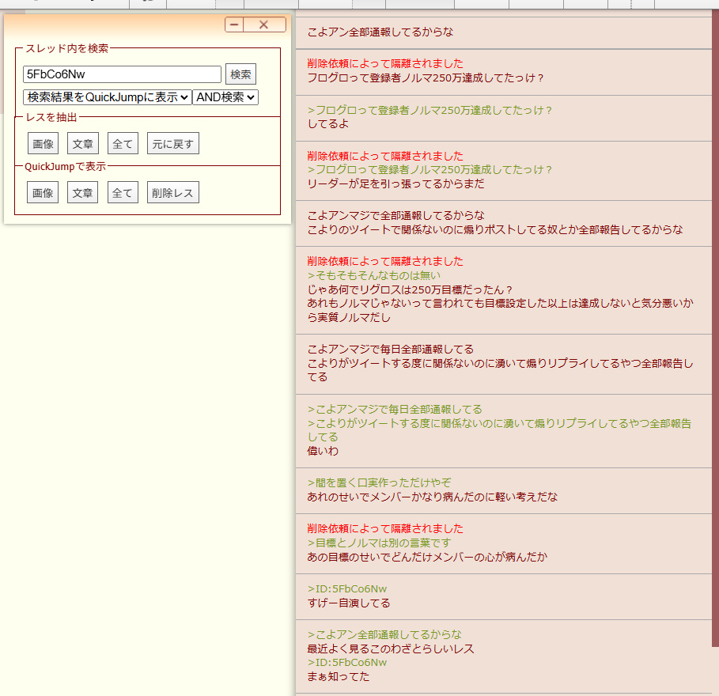Show images in QuickJump with 画像
This screenshot has height=696, width=719.
(x=43, y=192)
